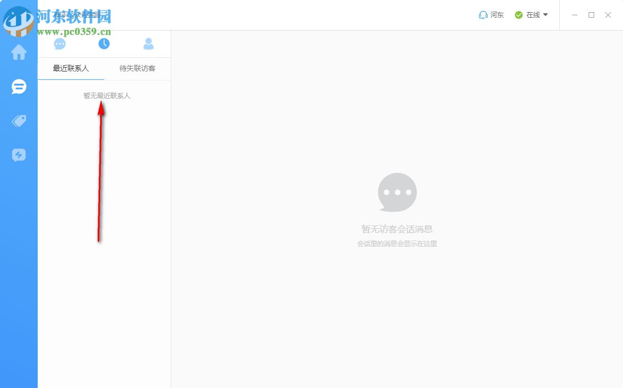This screenshot has width=623, height=388.
Task: Click the 暂无最近联系人 placeholder text
Action: [106, 95]
